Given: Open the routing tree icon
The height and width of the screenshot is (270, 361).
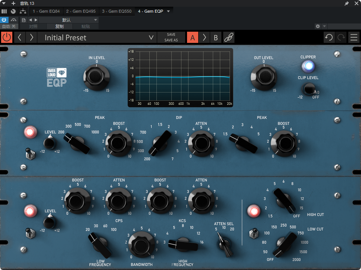Looking at the screenshot, I should click(x=23, y=11).
